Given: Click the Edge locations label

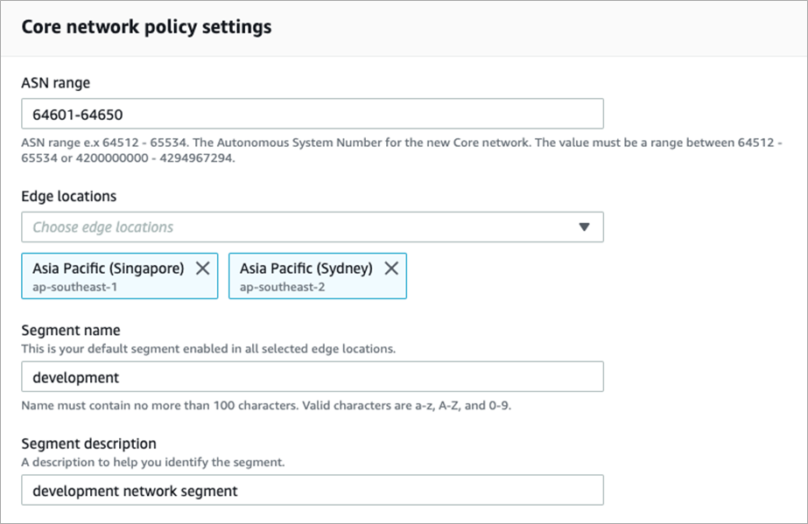Looking at the screenshot, I should [x=68, y=196].
